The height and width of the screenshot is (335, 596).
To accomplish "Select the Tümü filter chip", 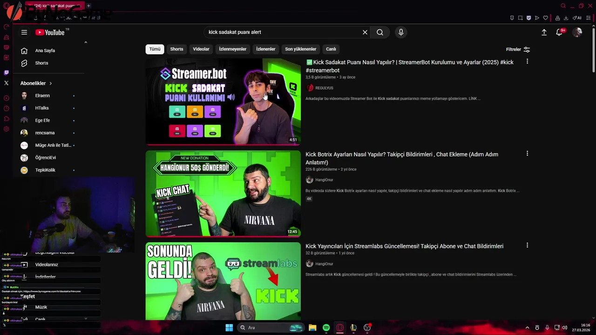I will 155,49.
